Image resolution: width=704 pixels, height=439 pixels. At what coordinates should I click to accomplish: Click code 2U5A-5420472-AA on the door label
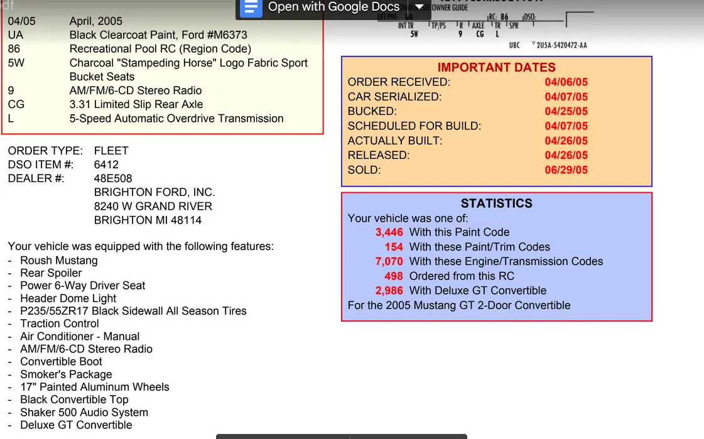(x=561, y=45)
